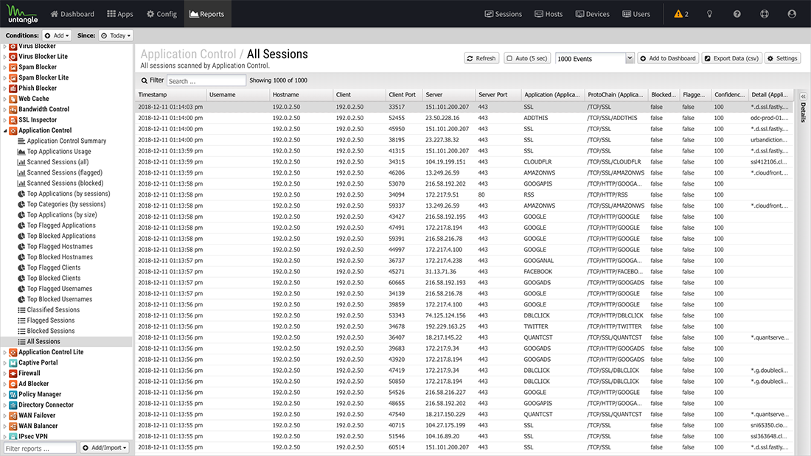Click the Spam Blocker Lite app icon
This screenshot has height=456, width=811.
(13, 78)
